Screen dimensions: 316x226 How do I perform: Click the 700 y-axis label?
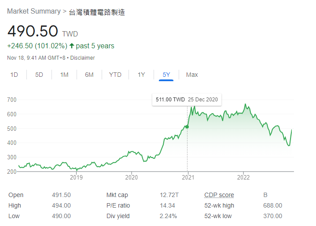point(12,100)
